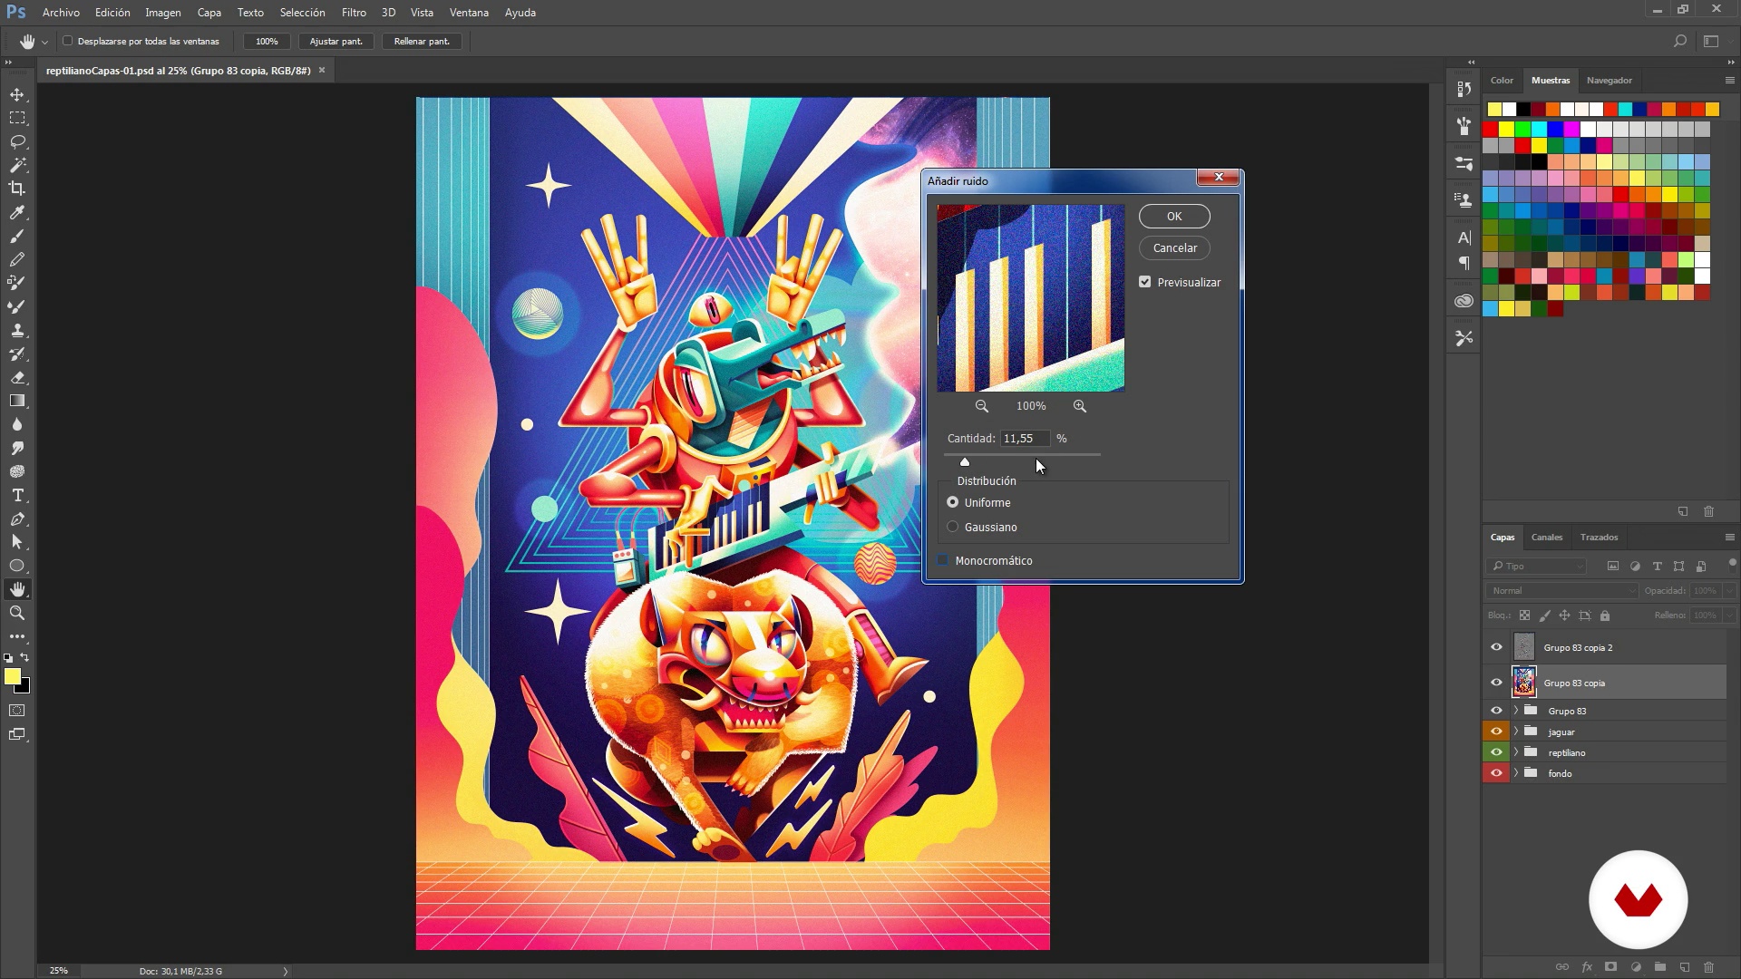Screen dimensions: 1741x979
Task: Toggle Previsualizar checkbox
Action: coord(1145,282)
